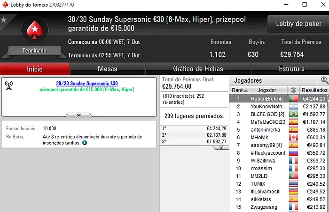Image resolution: width=329 pixels, height=212 pixels.
Task: Click the PokerStars red spade logo
Action: (35, 30)
